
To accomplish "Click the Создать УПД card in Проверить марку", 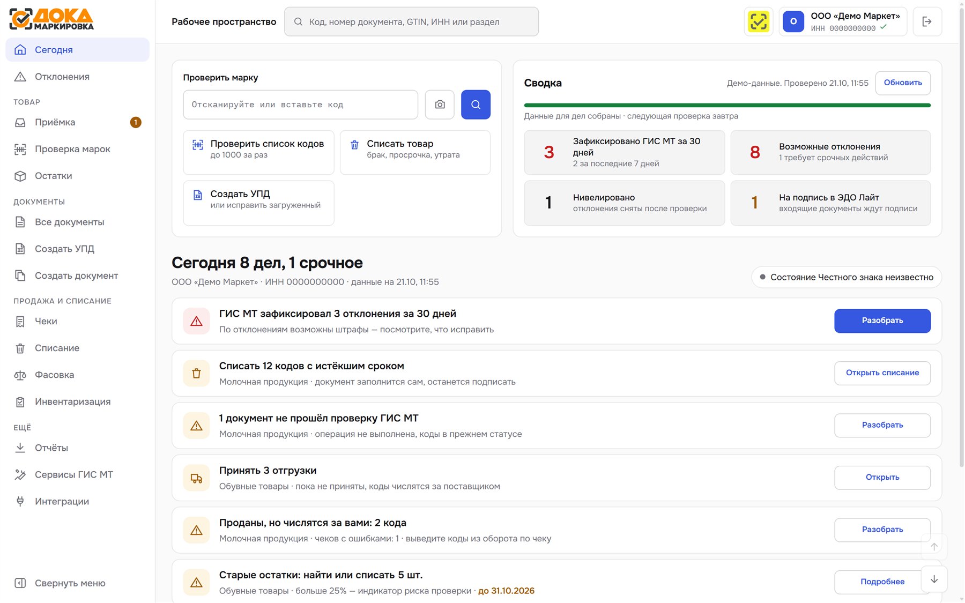I will pos(258,203).
